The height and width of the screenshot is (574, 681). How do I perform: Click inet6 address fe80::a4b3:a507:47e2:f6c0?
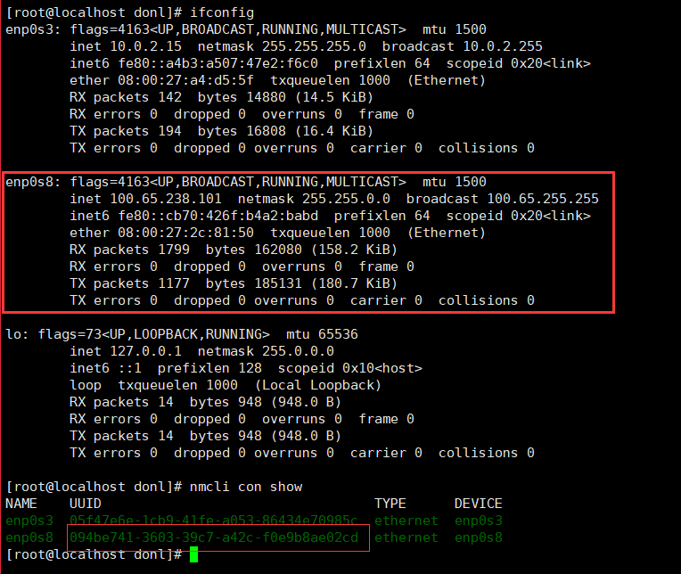pyautogui.click(x=218, y=63)
